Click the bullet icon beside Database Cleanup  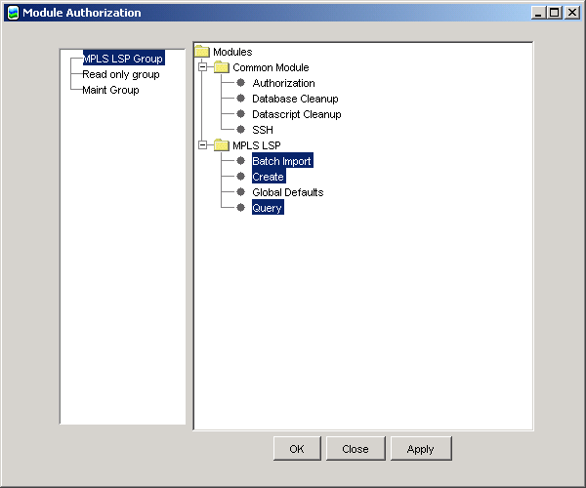click(240, 99)
